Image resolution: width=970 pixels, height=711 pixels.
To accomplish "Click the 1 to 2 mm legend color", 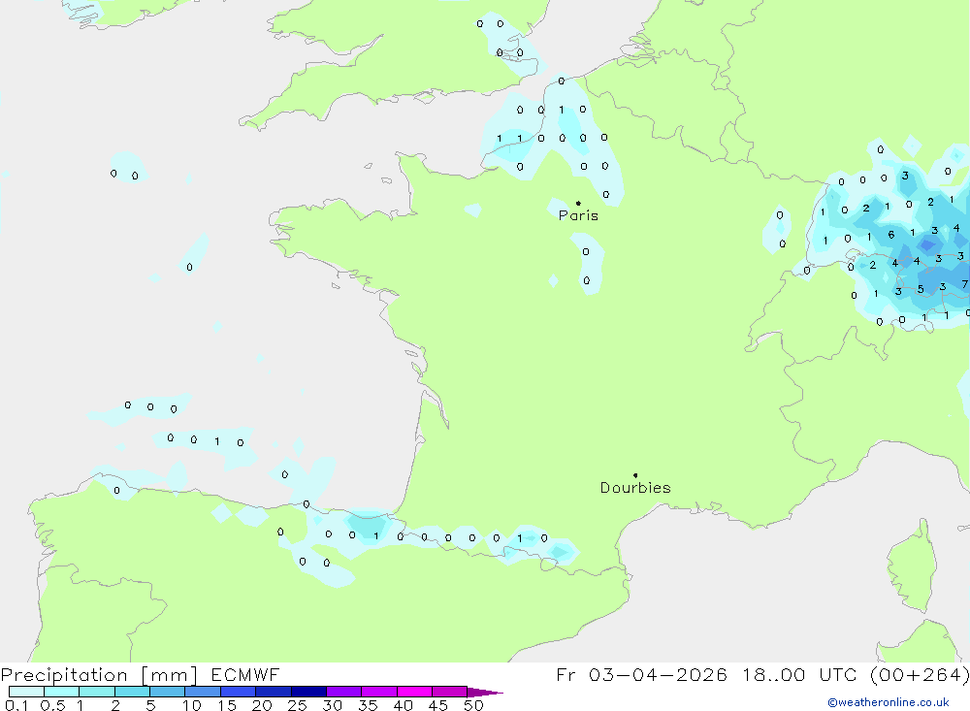I will click(96, 692).
